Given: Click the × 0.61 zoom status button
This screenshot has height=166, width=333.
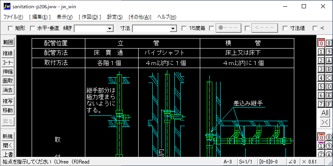Looking at the screenshot, I should 312,162.
